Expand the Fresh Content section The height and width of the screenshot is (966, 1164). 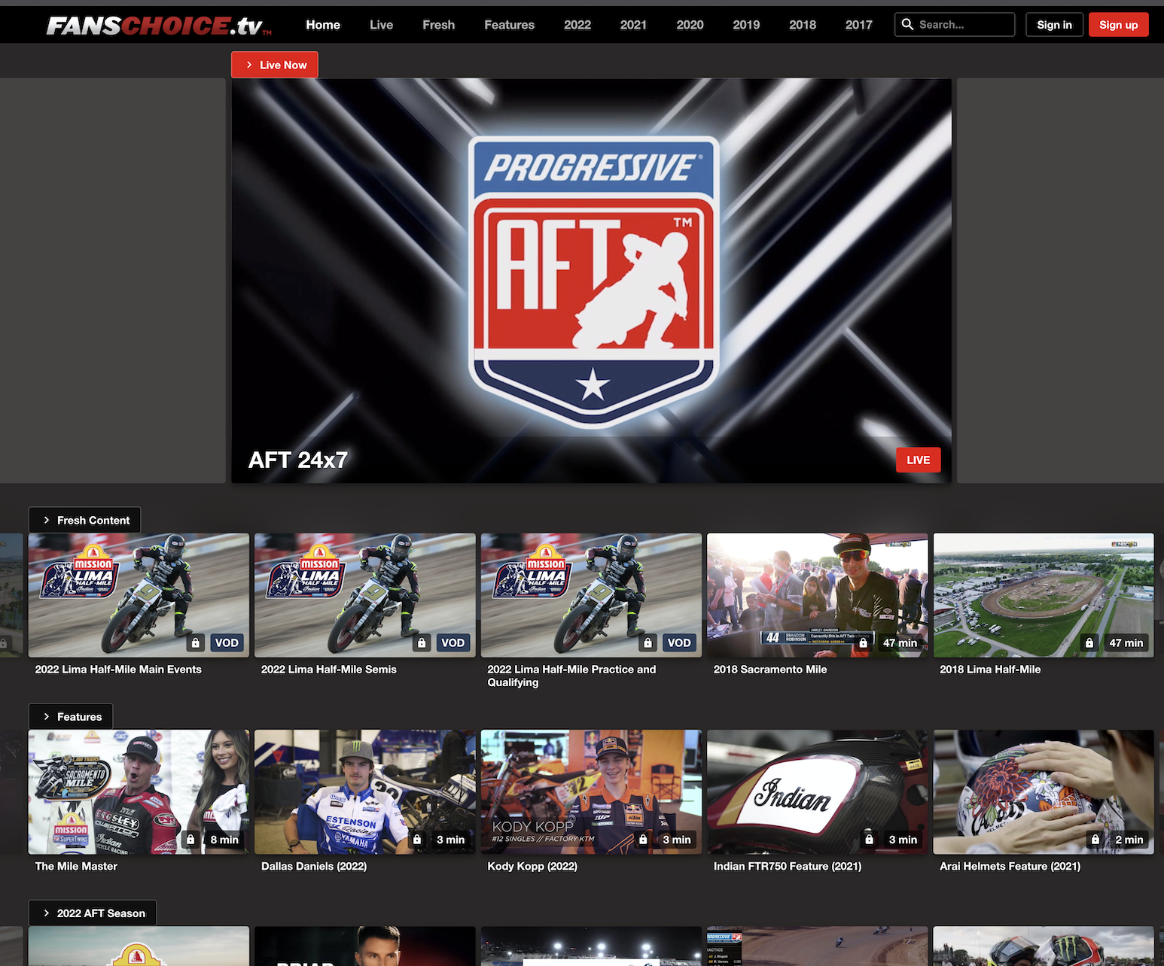click(x=85, y=520)
